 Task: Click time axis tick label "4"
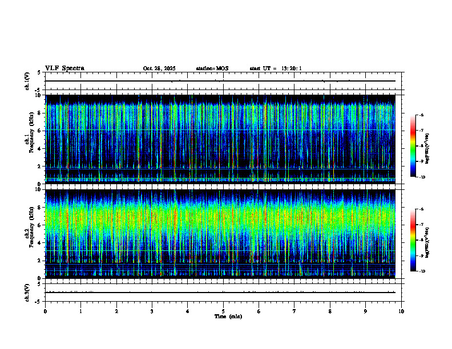tap(188, 311)
